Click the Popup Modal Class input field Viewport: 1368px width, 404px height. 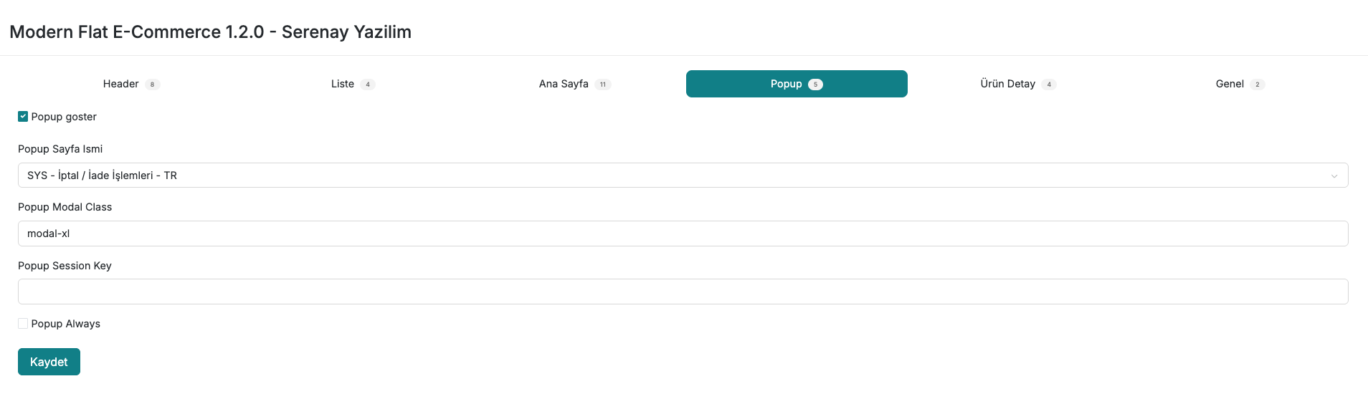pos(683,234)
